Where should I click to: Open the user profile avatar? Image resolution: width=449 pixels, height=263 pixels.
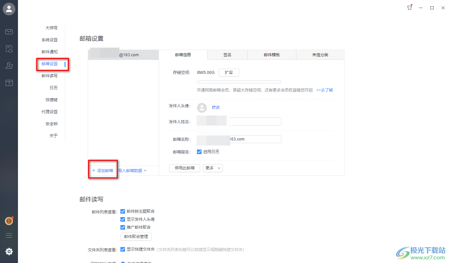(x=9, y=9)
